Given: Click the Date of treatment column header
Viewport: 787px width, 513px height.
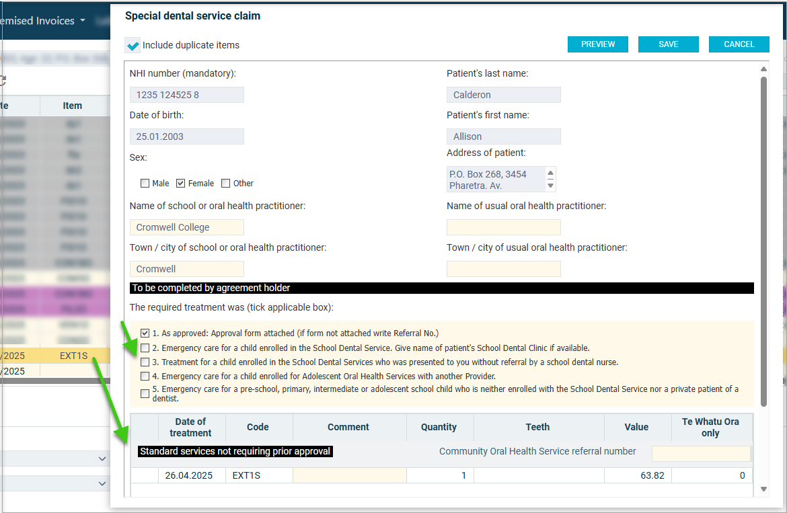Looking at the screenshot, I should pyautogui.click(x=191, y=427).
